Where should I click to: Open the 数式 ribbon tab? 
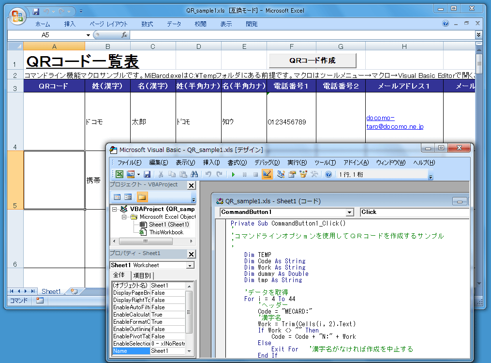click(x=147, y=24)
